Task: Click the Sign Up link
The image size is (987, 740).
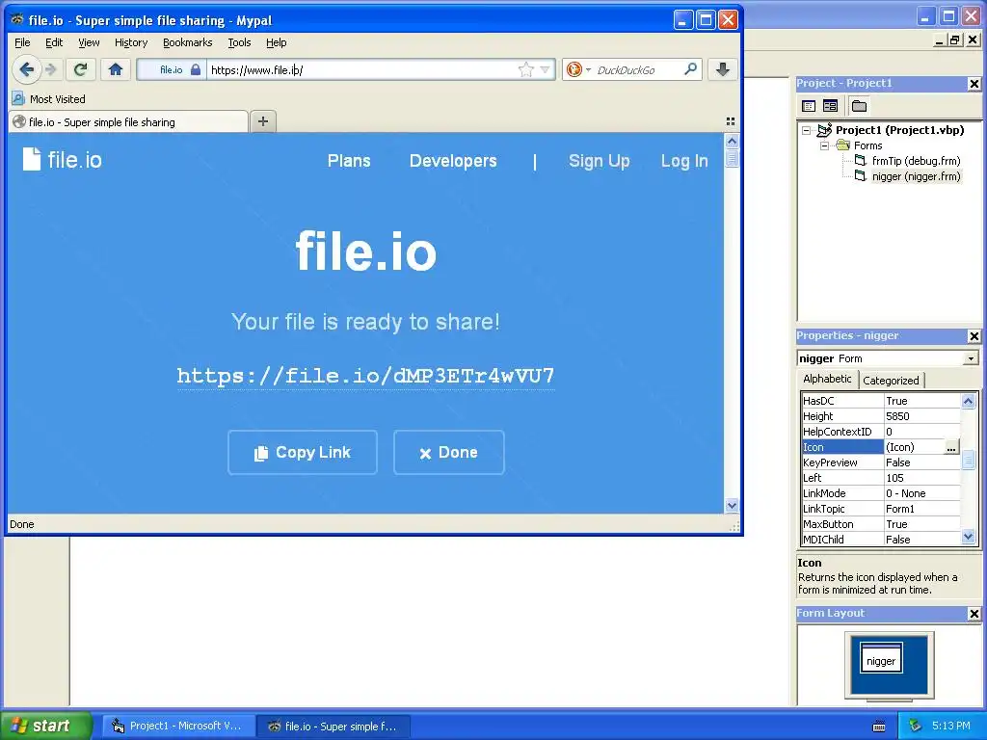Action: pyautogui.click(x=600, y=161)
